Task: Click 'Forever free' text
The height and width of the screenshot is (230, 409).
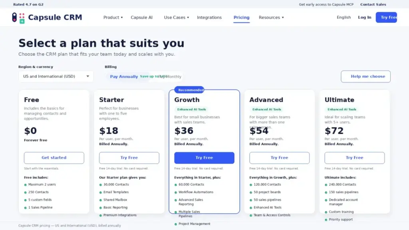Action: click(x=36, y=140)
